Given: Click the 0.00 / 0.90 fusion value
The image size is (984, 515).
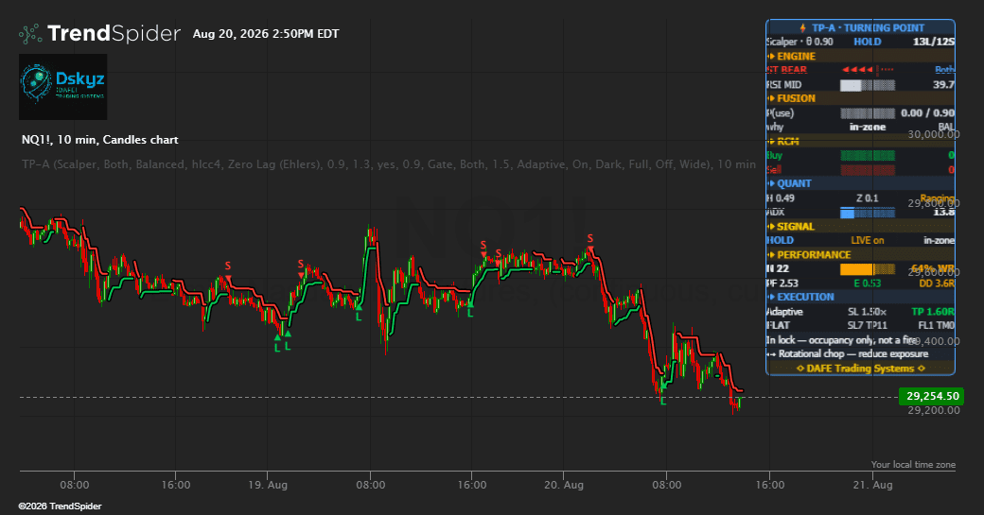Looking at the screenshot, I should click(927, 112).
